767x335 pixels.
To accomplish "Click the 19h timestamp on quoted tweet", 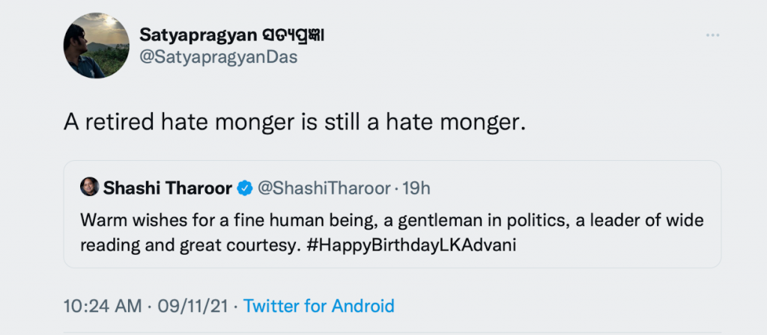I will pyautogui.click(x=416, y=188).
